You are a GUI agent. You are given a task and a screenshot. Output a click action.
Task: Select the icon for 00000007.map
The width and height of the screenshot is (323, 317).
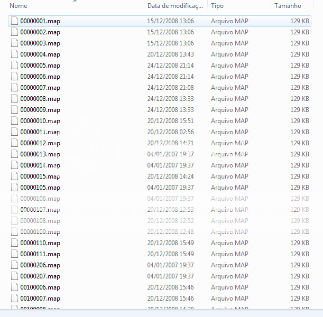pyautogui.click(x=14, y=88)
